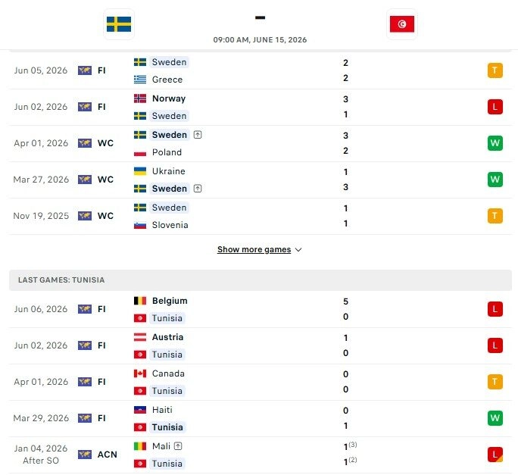518x475 pixels.
Task: Click the Norway flag icon
Action: pos(140,98)
